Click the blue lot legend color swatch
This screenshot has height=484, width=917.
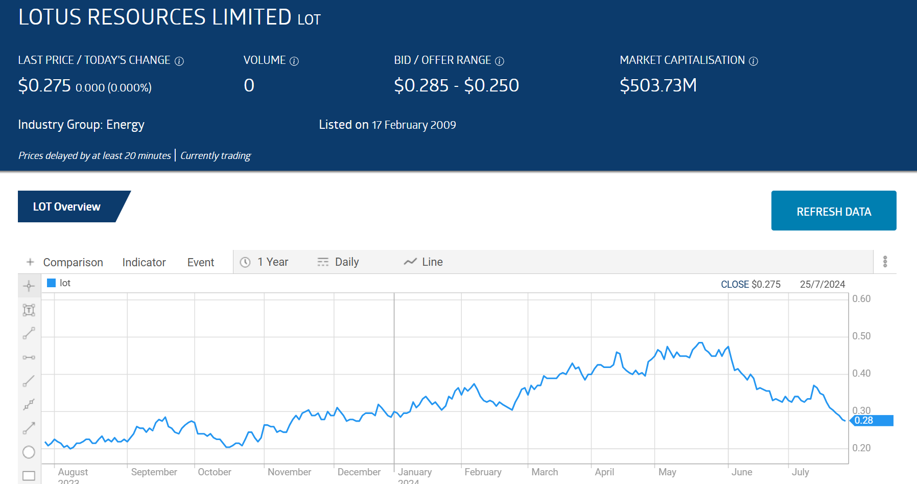pos(51,283)
